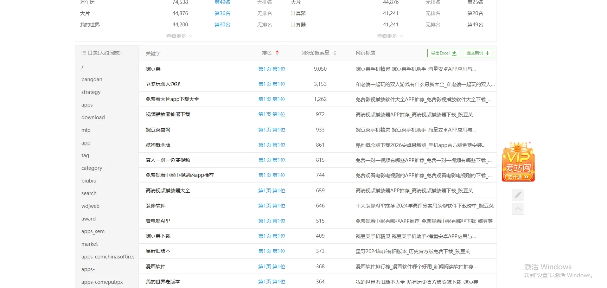The image size is (607, 288).
Task: Select the apps-comchinasoftircs directory
Action: coord(108,257)
